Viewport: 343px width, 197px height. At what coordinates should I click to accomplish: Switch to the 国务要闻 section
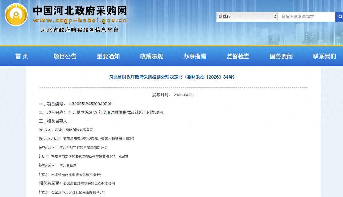281,56
